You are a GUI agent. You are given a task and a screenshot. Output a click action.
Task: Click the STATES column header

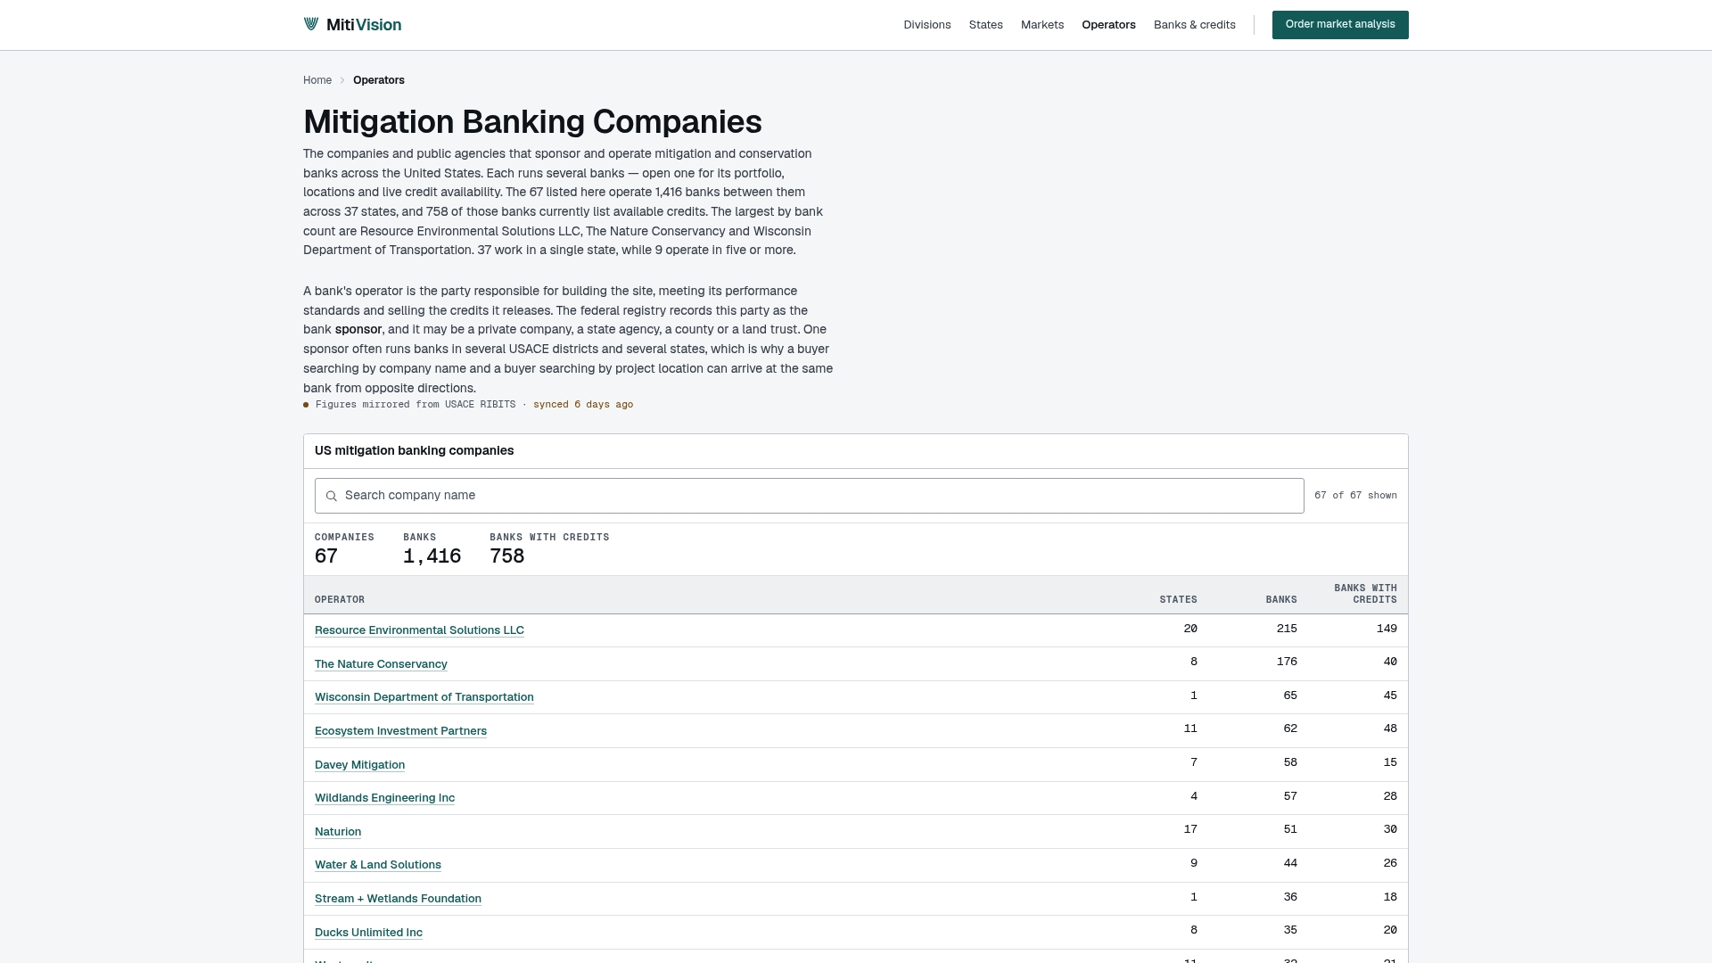click(1178, 600)
